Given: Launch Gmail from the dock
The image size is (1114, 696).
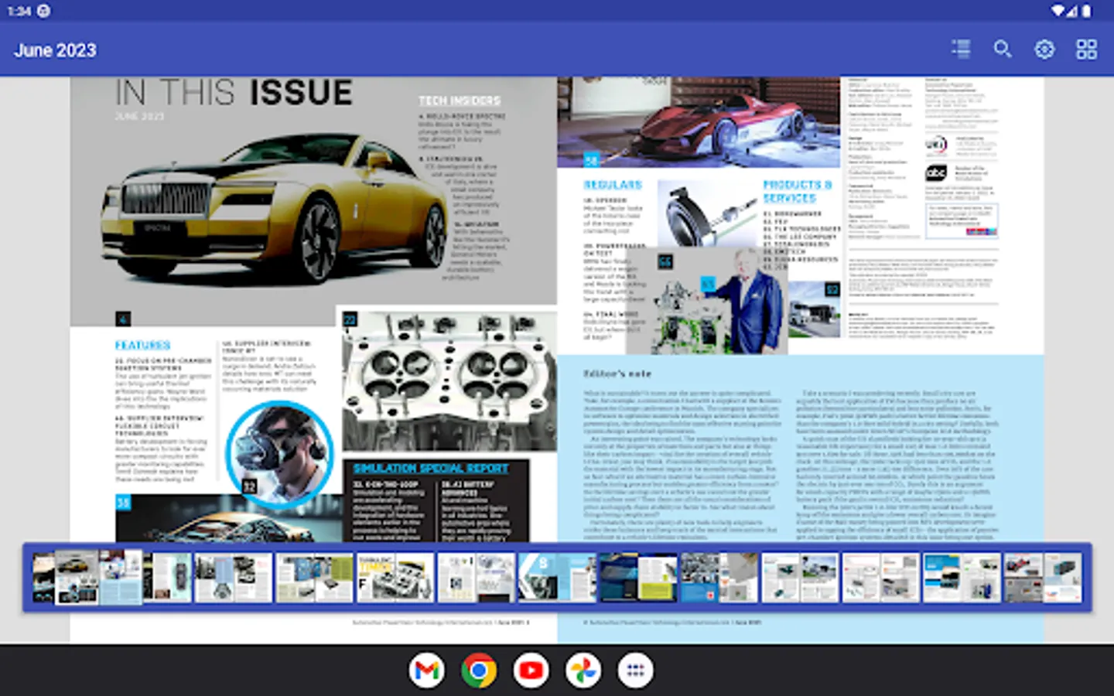Looking at the screenshot, I should pyautogui.click(x=427, y=670).
